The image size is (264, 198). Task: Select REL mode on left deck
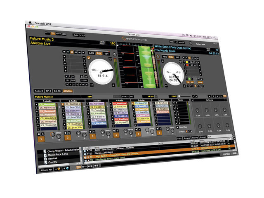click(99, 53)
